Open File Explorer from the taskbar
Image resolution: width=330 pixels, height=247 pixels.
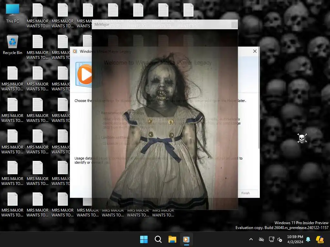(172, 239)
